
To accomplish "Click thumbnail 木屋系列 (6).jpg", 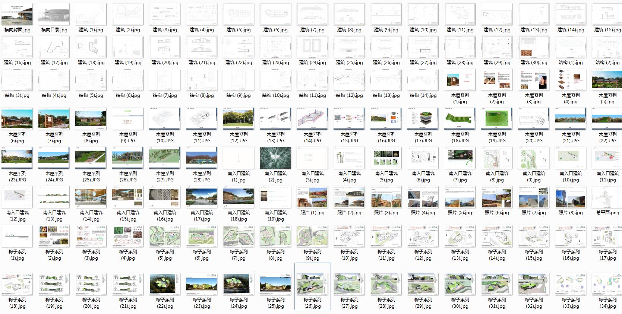I will 17,119.
